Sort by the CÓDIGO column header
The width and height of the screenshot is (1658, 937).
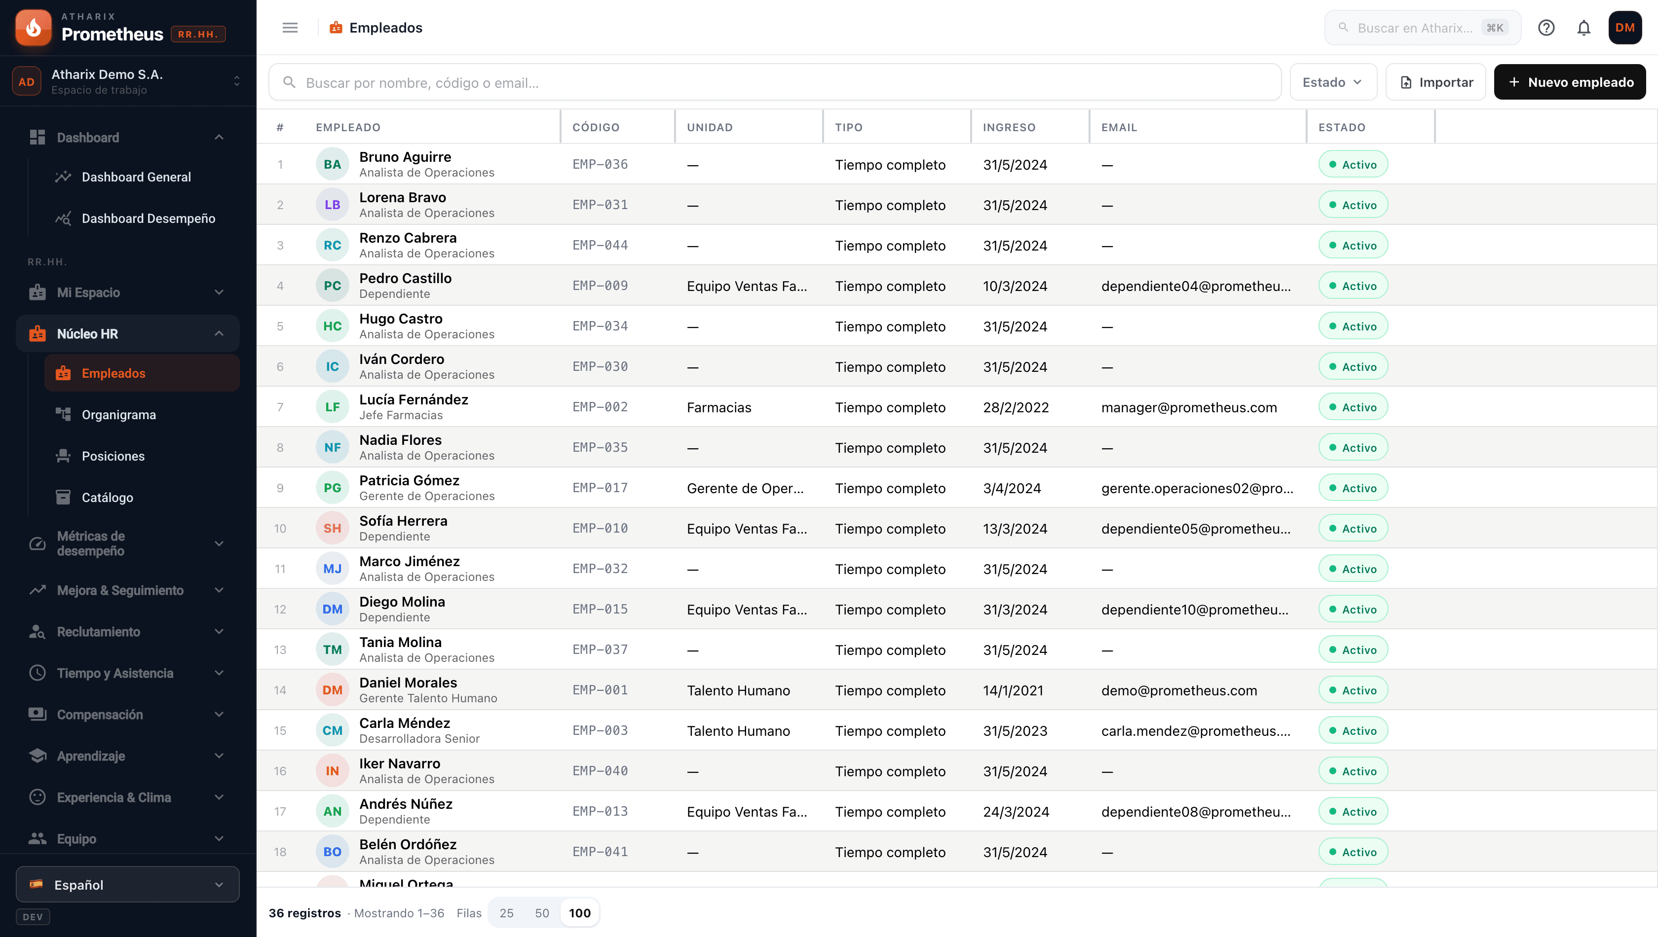[596, 127]
